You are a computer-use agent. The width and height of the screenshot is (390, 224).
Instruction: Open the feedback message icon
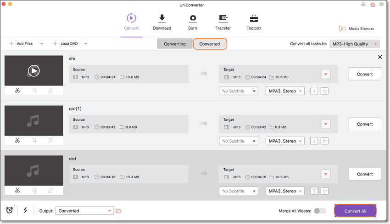coord(382,5)
